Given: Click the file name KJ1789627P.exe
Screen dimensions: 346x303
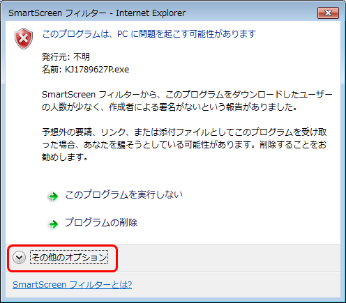Looking at the screenshot, I should pos(97,70).
